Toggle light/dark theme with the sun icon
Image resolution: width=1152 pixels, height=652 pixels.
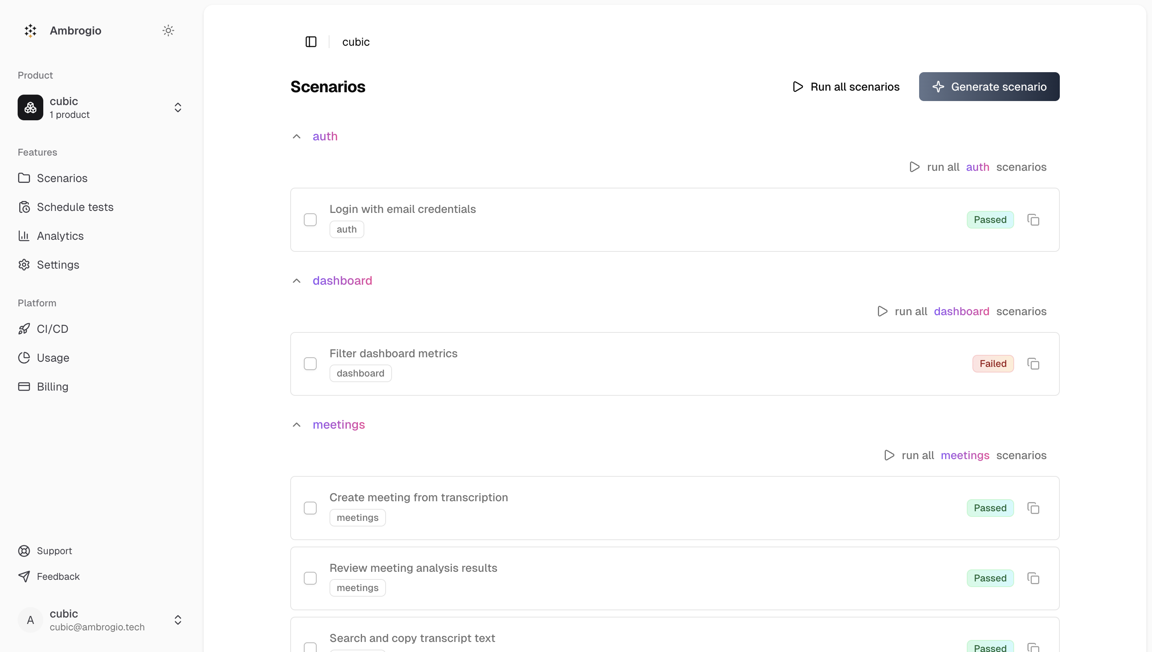168,30
